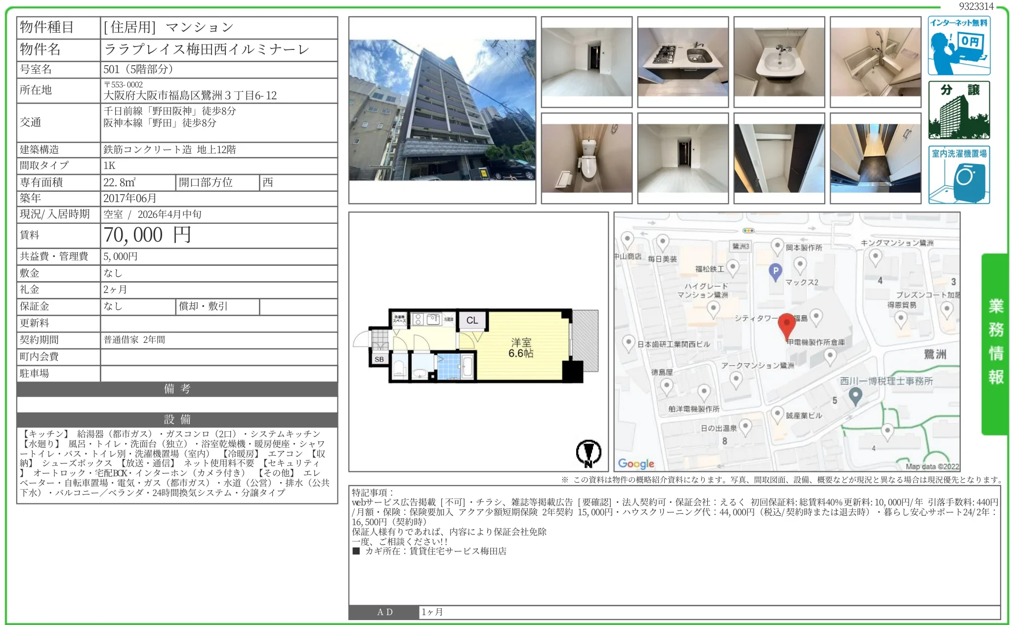Screen dimensions: 1016x625
Task: Click the 備考 section header bar
Action: tap(177, 389)
